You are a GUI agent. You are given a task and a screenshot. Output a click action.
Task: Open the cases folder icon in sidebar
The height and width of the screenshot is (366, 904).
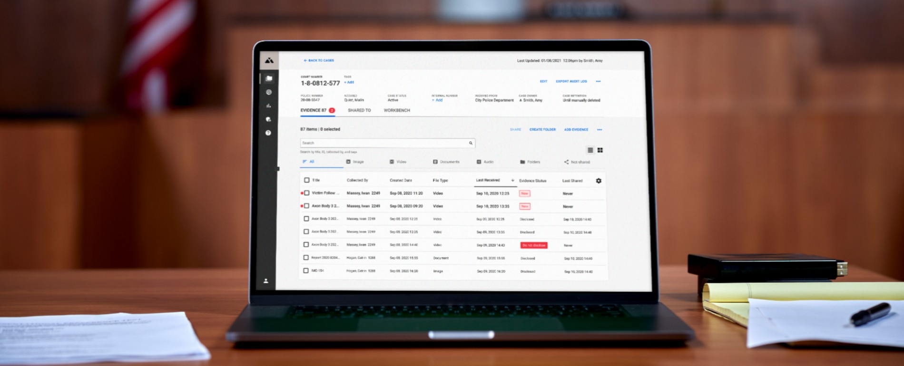click(x=269, y=78)
